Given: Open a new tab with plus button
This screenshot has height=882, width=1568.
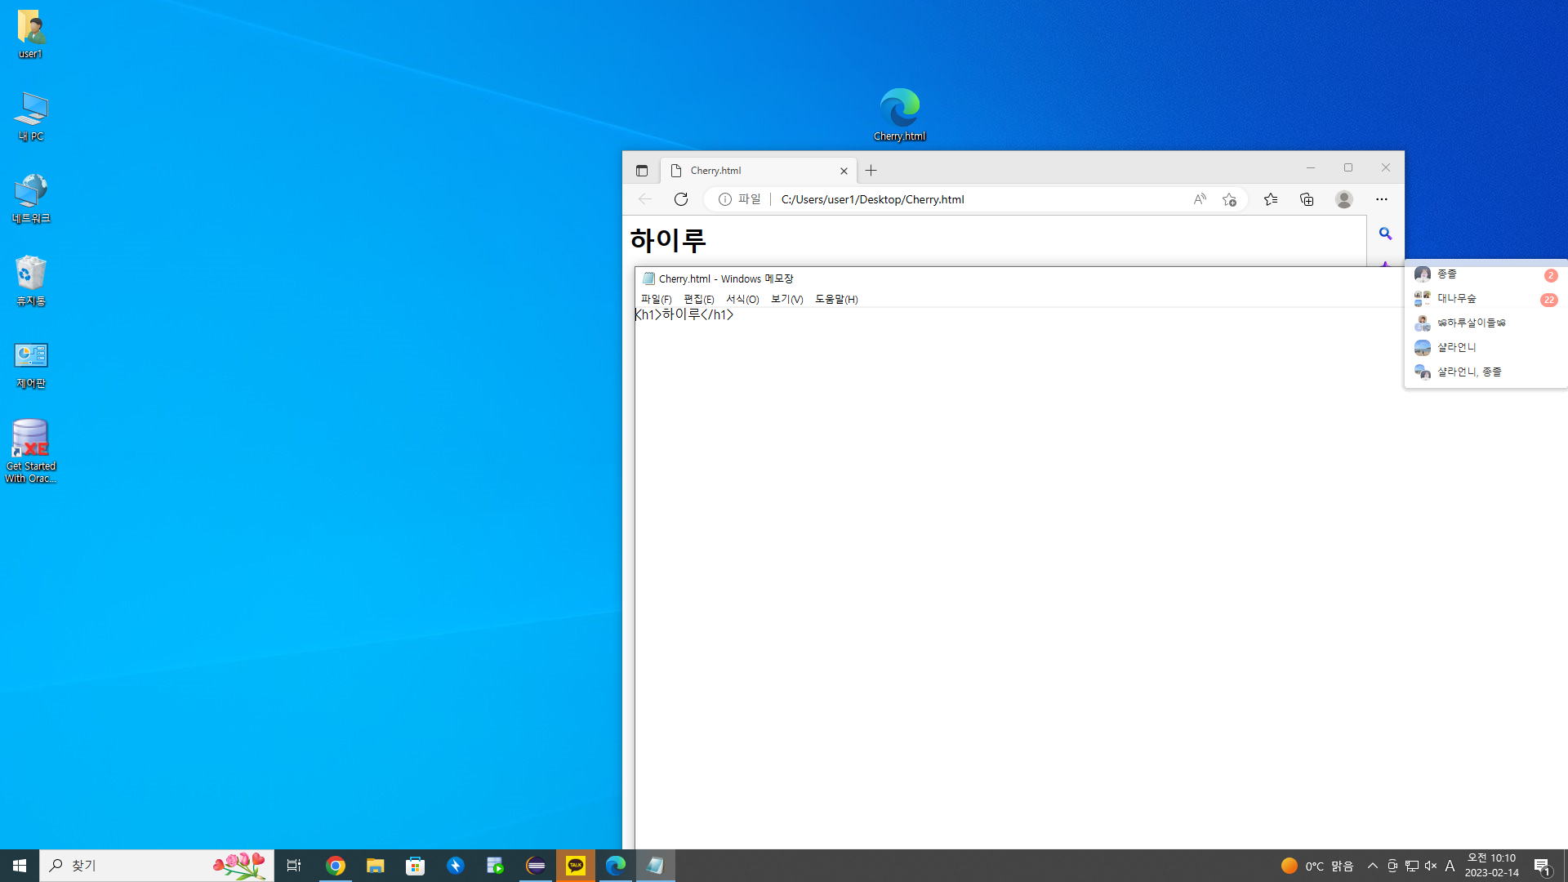Looking at the screenshot, I should [x=871, y=171].
